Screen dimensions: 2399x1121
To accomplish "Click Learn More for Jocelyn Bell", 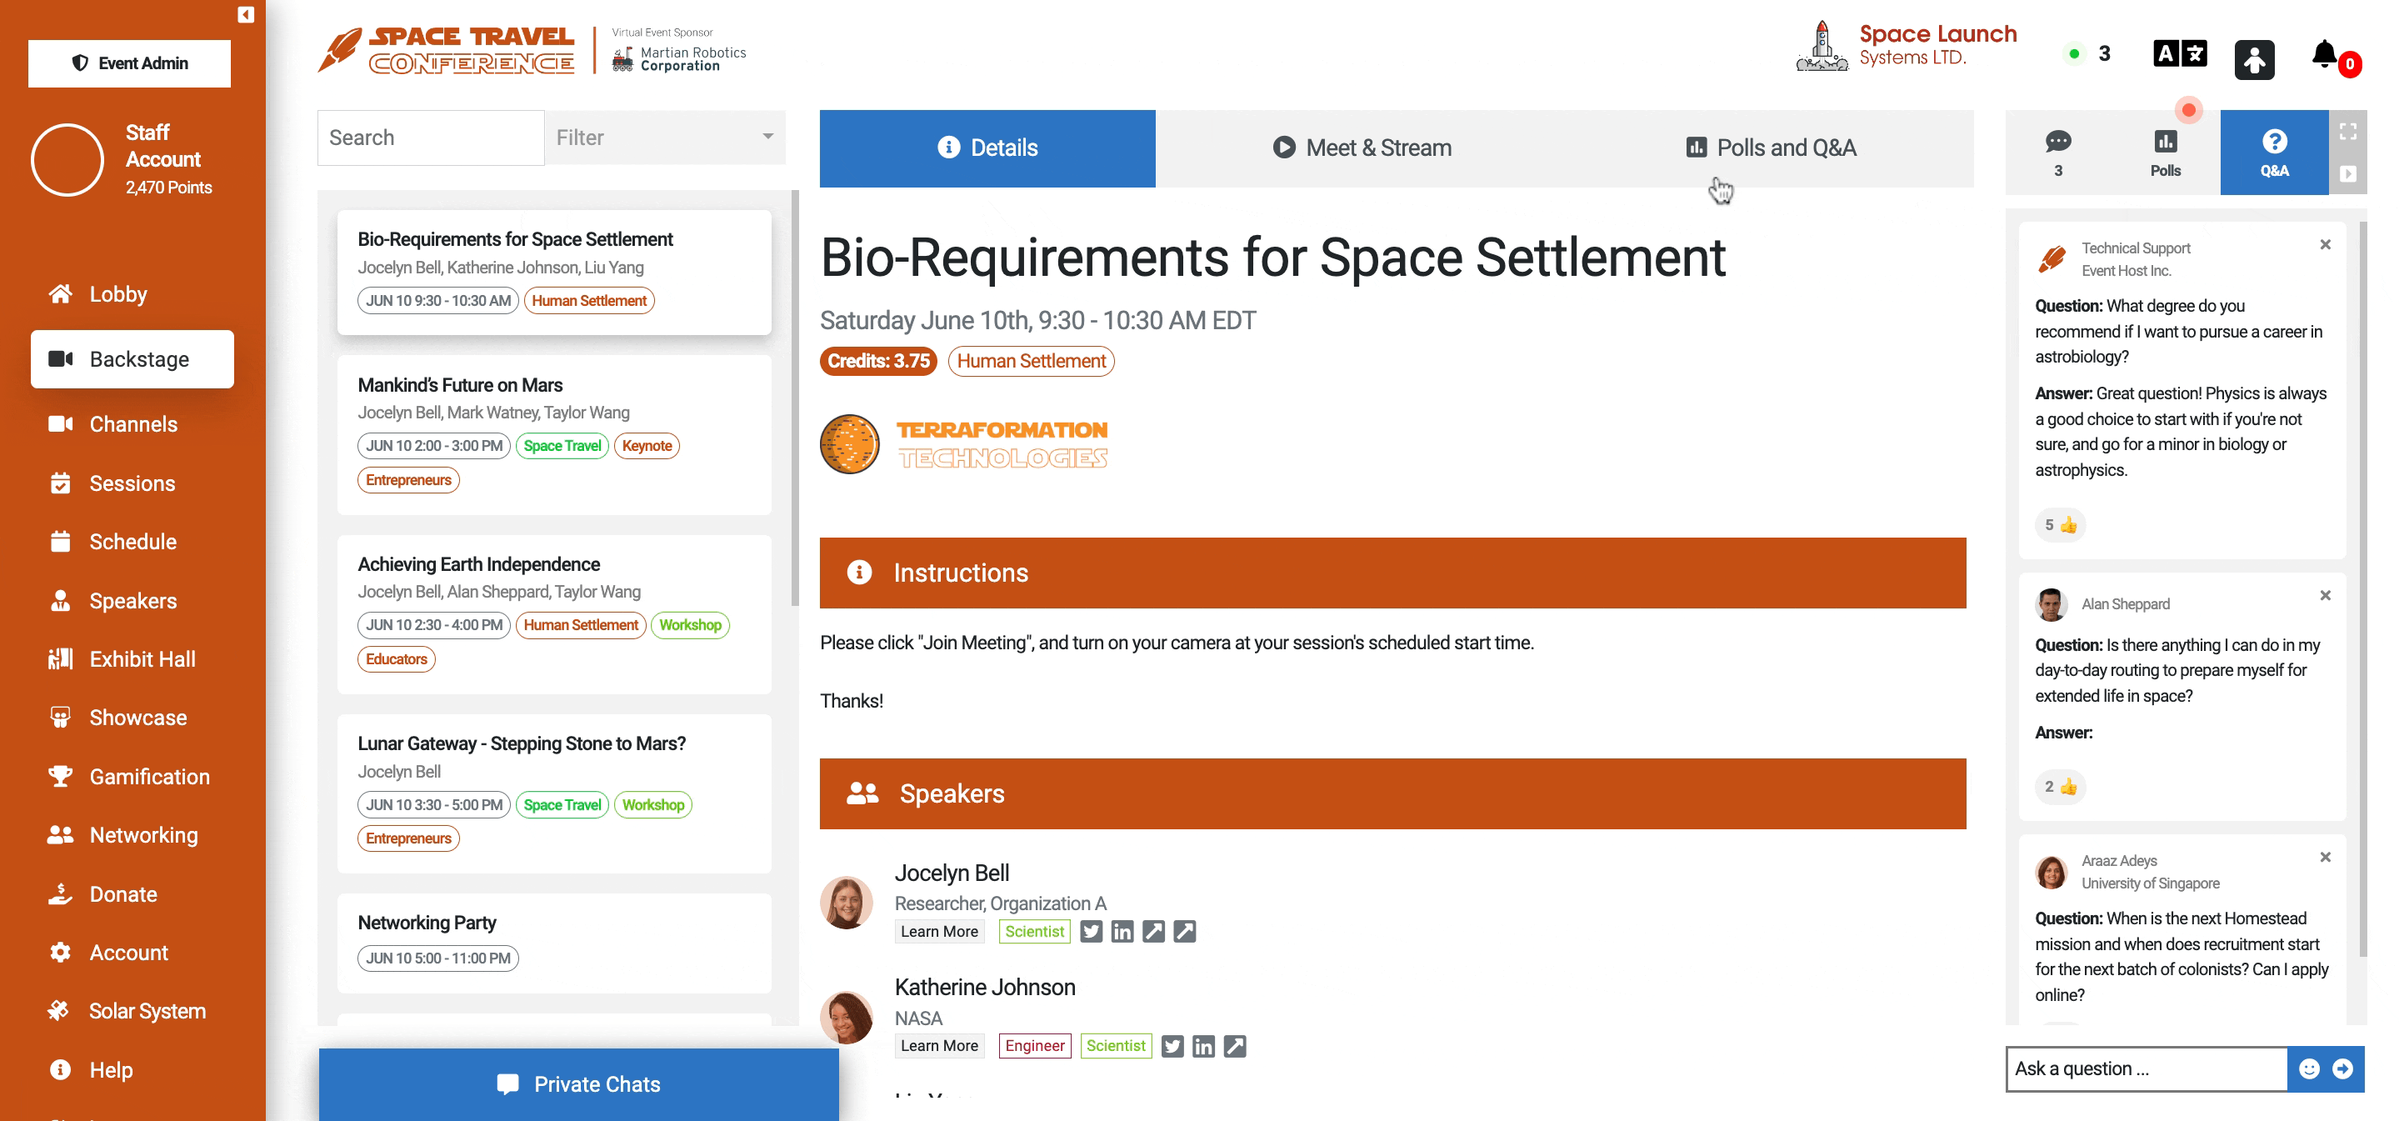I will (x=939, y=931).
